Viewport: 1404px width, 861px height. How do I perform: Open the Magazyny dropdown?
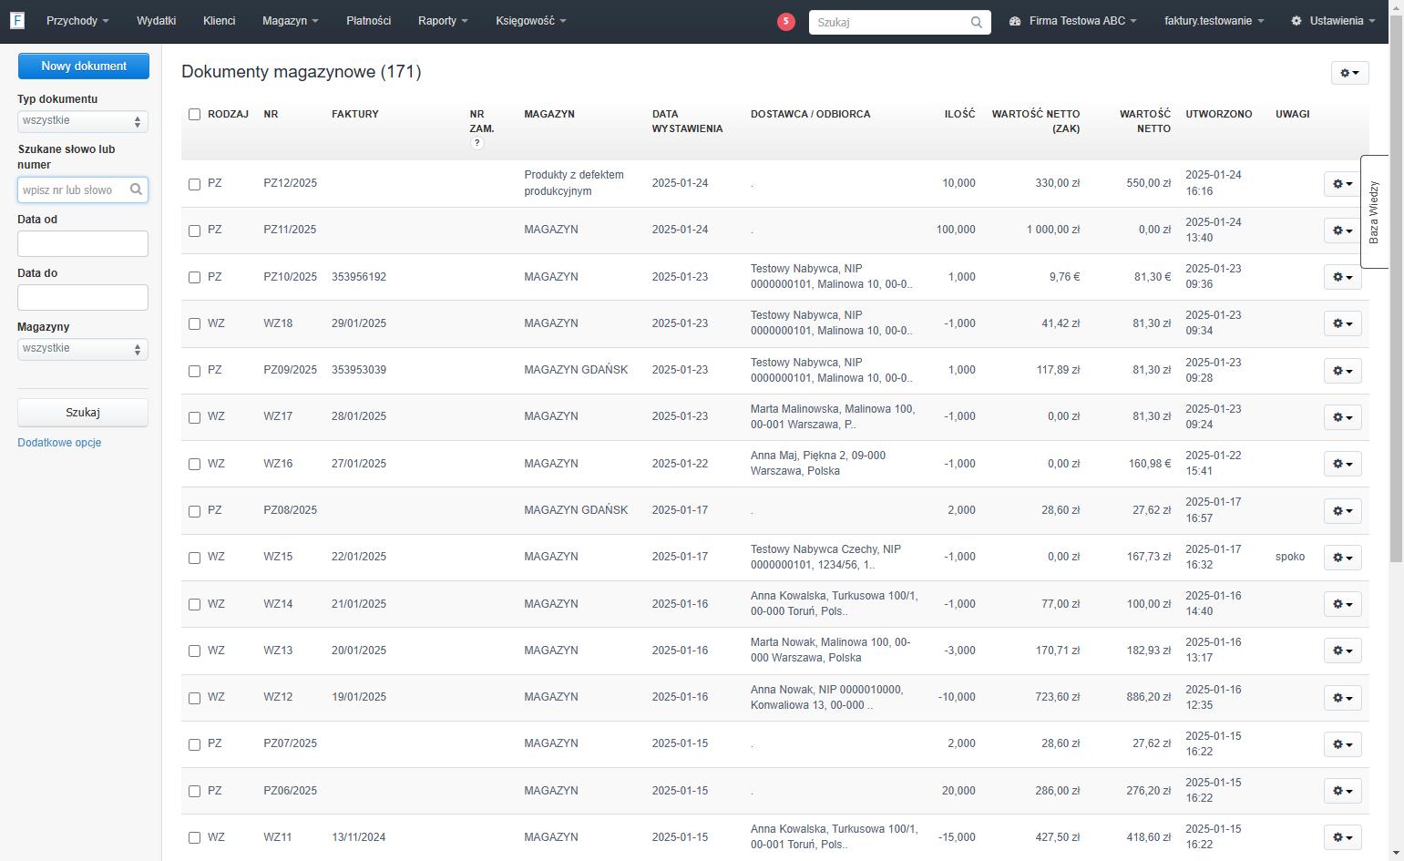click(83, 349)
